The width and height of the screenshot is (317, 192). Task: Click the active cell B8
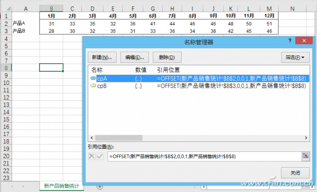[x=51, y=68]
